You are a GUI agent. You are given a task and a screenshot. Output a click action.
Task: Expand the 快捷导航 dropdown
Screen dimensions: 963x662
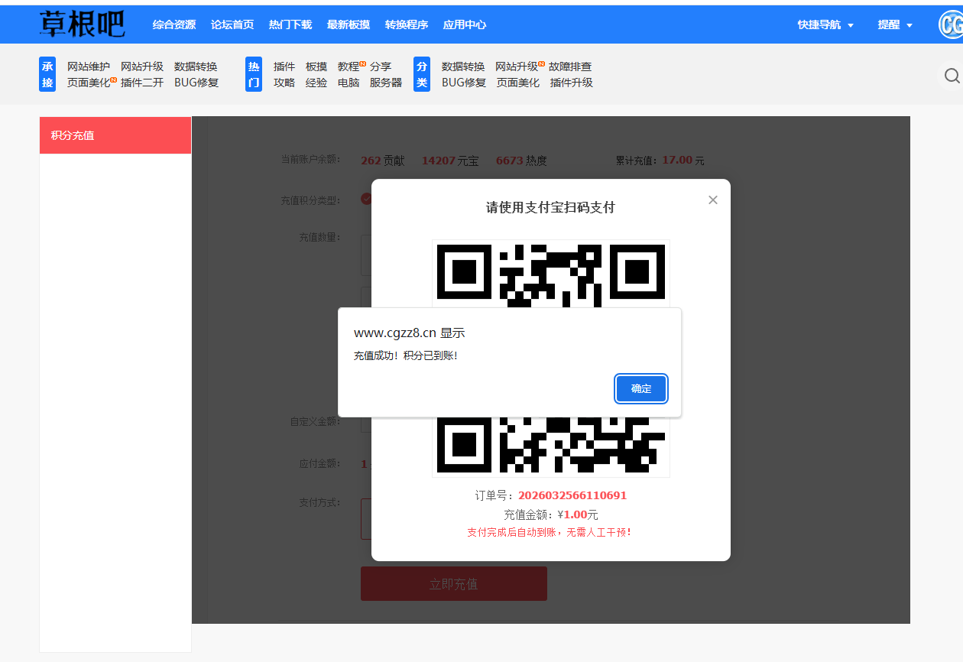coord(825,24)
